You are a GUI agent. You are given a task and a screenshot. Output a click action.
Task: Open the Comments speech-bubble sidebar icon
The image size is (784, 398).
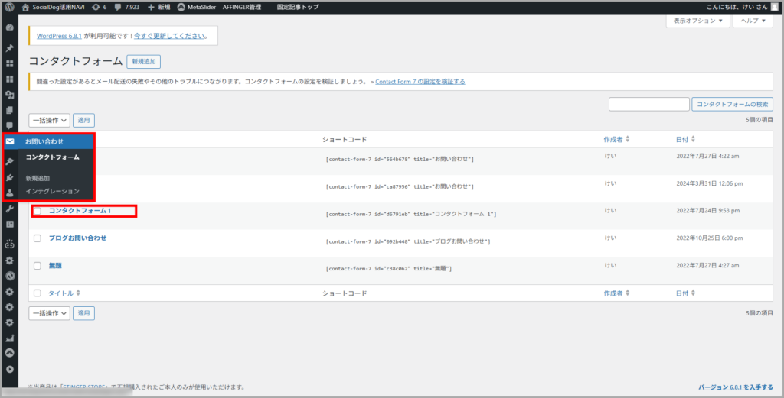coord(9,126)
